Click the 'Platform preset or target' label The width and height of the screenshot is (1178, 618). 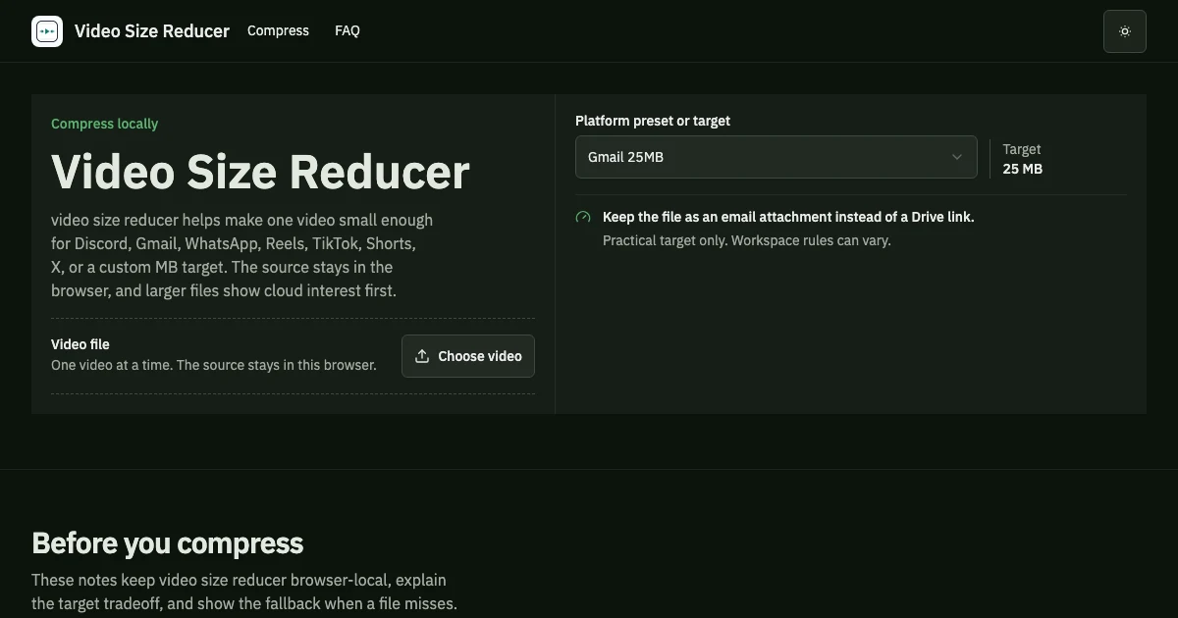[x=653, y=121]
